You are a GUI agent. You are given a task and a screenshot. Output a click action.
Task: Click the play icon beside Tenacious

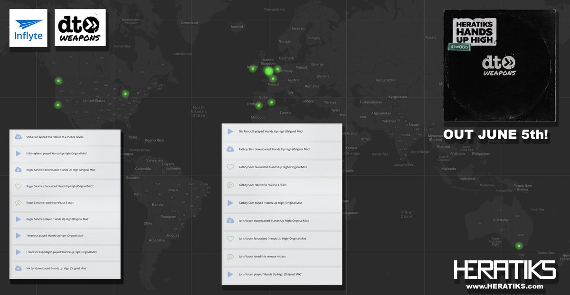[18, 236]
